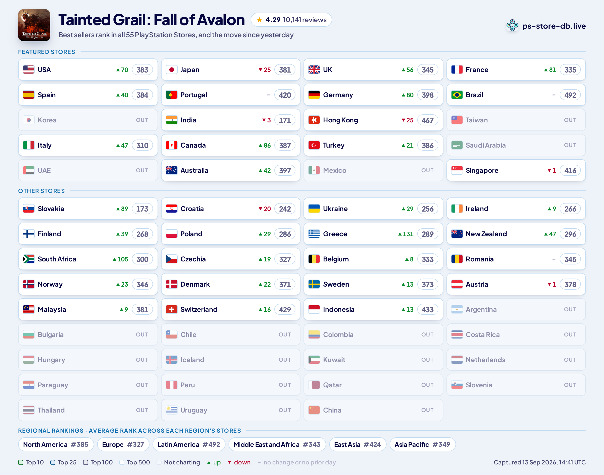Click the gold star rating icon
604x475 pixels.
tap(259, 20)
